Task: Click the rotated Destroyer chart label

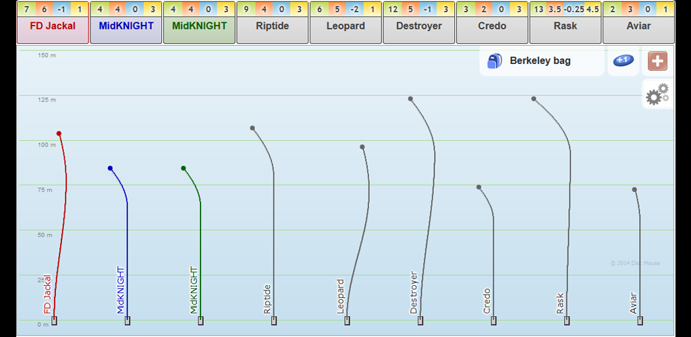Action: [x=413, y=293]
